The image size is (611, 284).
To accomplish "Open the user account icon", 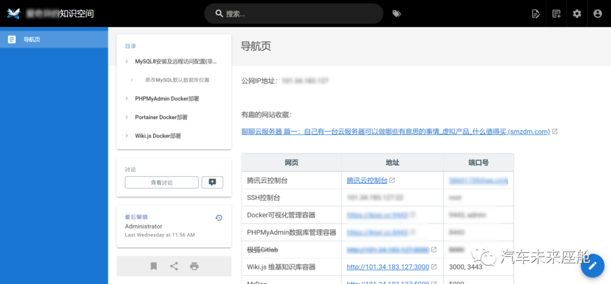I will [597, 14].
